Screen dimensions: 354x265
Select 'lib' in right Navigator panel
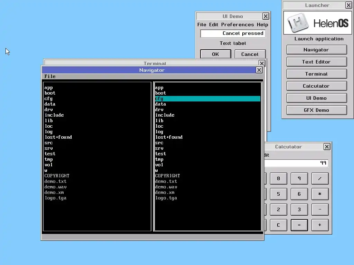[x=208, y=121]
